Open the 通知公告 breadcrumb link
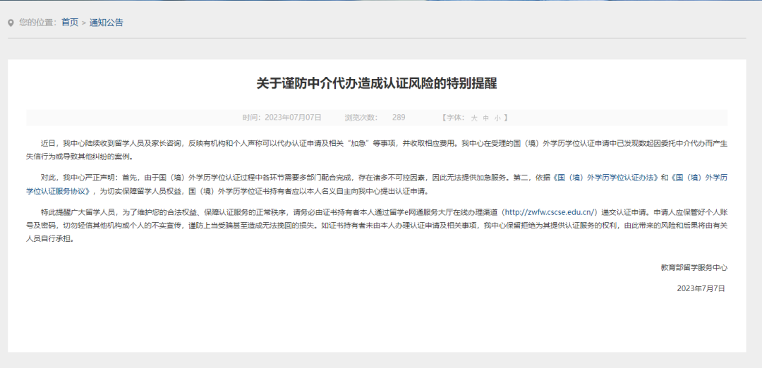This screenshot has width=762, height=368. 107,23
